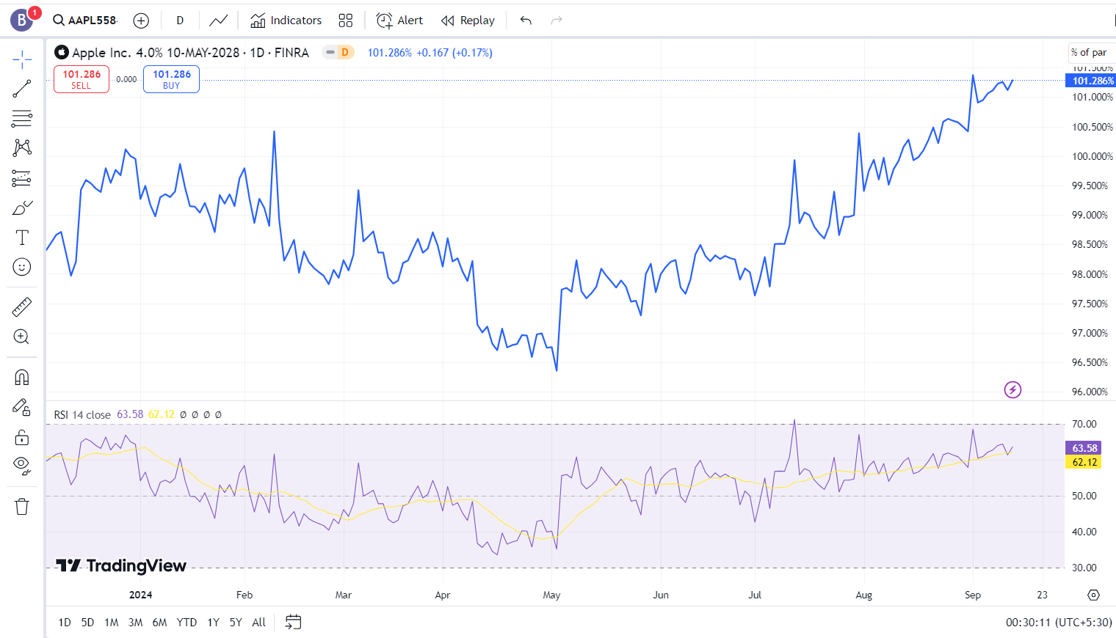Add symbol to compare with plus icon
Viewport: 1116px width, 638px height.
click(141, 21)
